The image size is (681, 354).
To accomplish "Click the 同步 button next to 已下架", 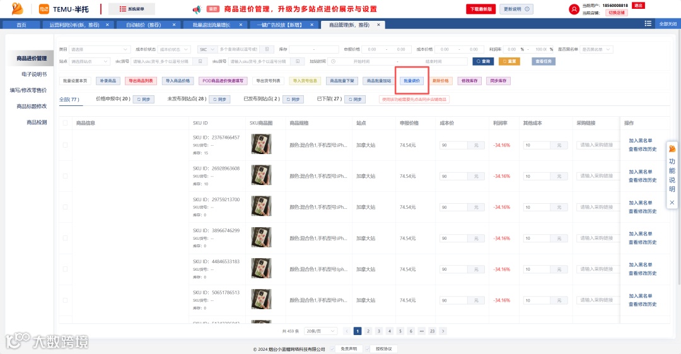I will (x=355, y=99).
